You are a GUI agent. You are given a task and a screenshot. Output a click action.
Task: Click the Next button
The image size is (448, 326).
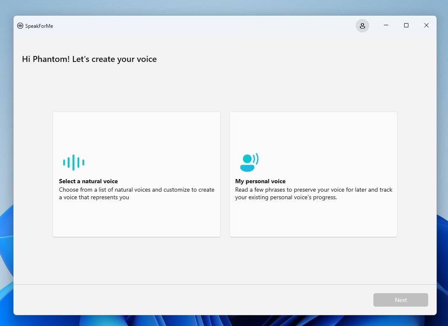(x=400, y=300)
